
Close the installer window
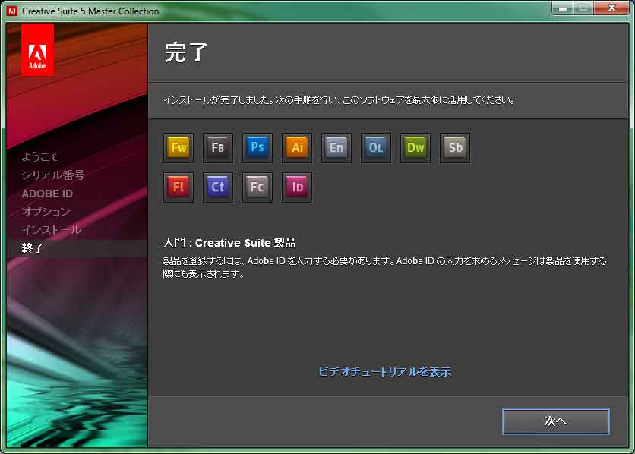tap(611, 8)
